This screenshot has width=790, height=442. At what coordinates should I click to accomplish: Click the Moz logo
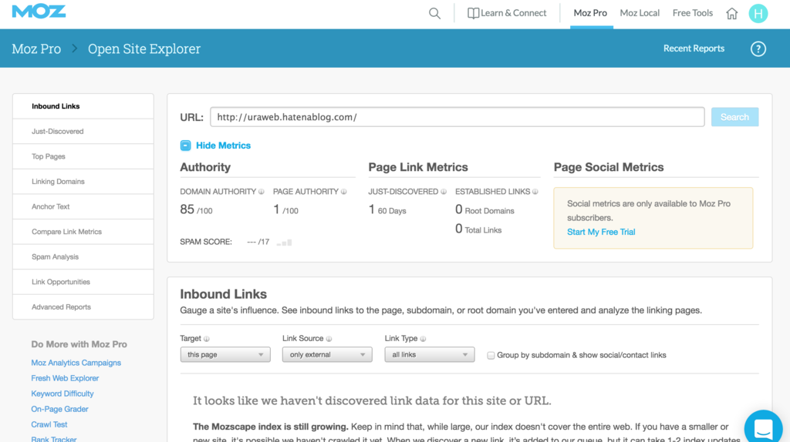(39, 11)
